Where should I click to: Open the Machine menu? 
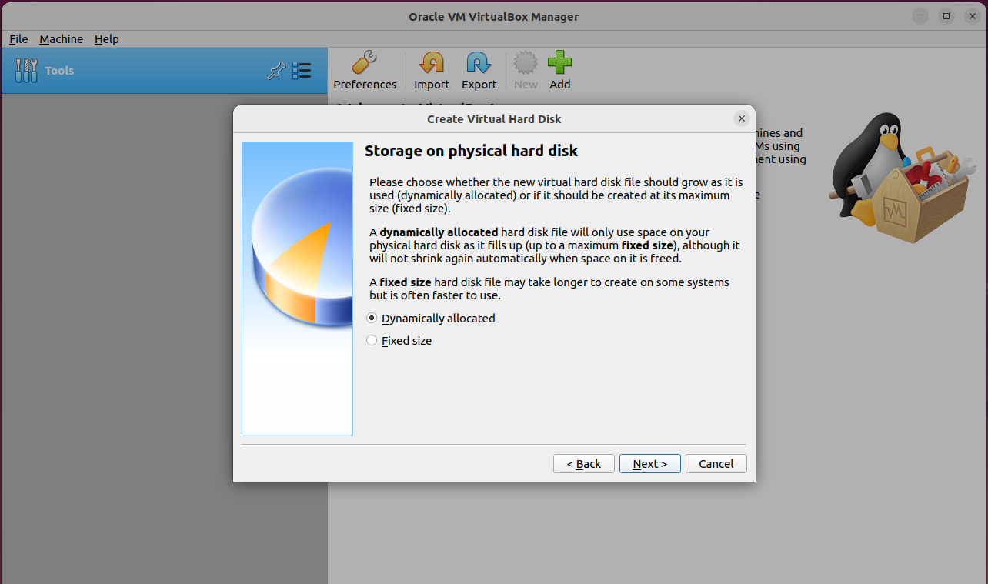click(62, 39)
